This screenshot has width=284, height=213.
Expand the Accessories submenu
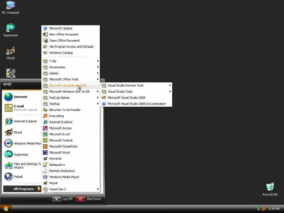(71, 67)
